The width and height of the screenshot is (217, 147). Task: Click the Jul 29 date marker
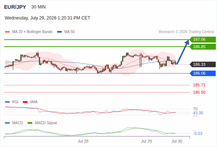(146, 141)
